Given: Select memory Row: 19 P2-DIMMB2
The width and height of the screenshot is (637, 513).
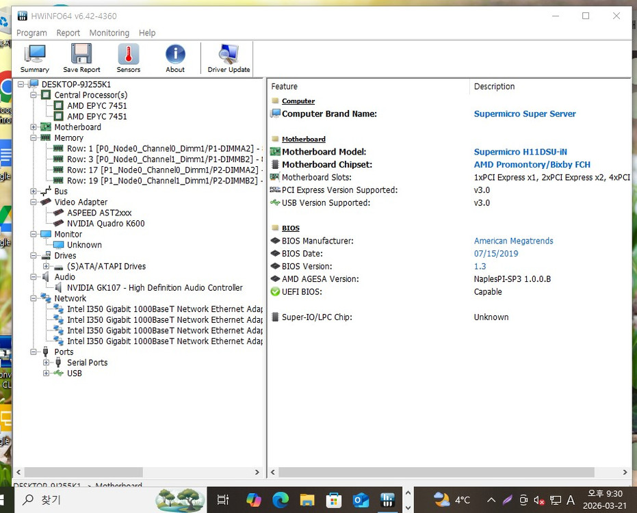Looking at the screenshot, I should [x=164, y=181].
